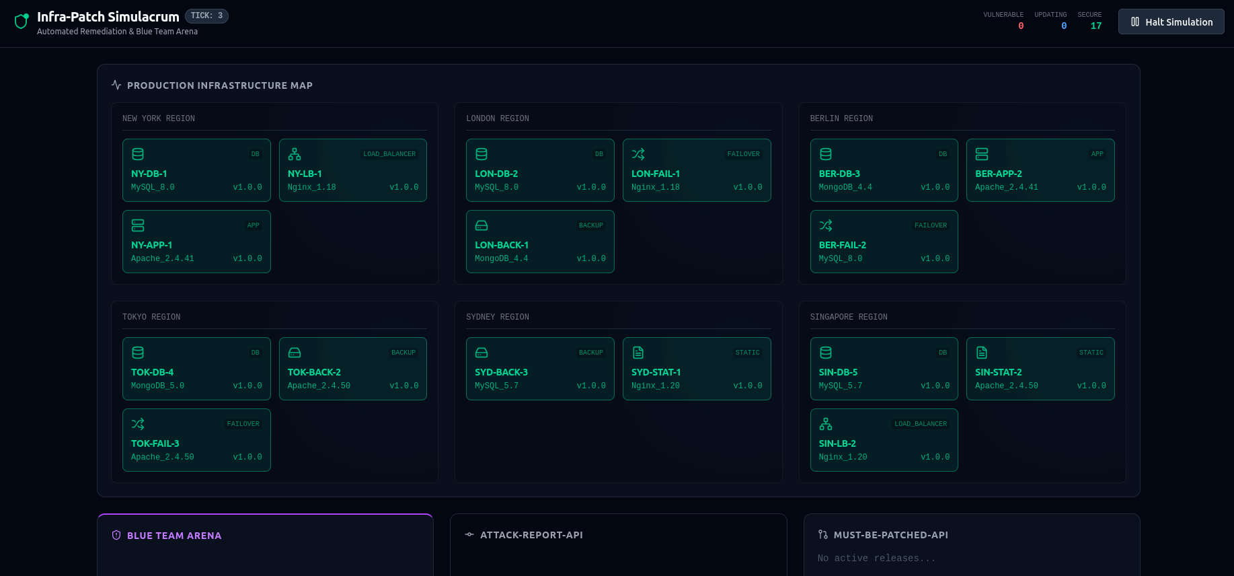1234x576 pixels.
Task: Click the SECURE counter showing 17
Action: 1089,21
